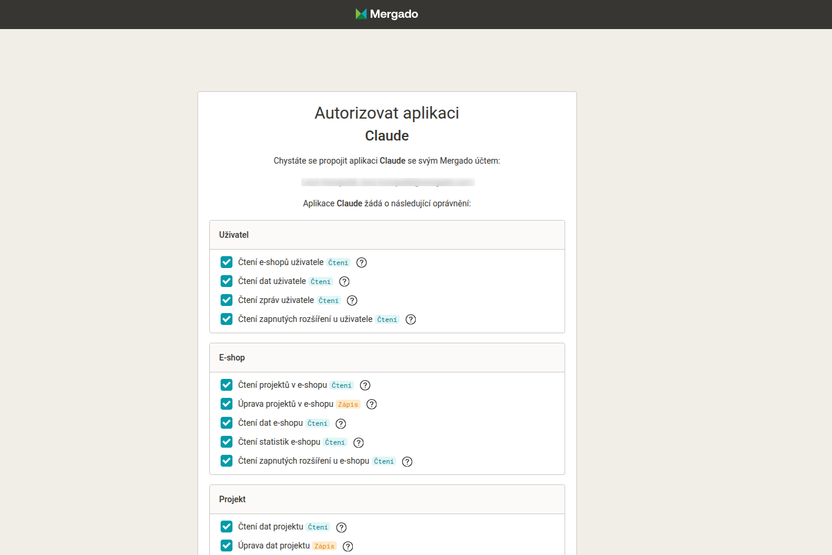Uncheck Čtení e-shopů uživatele permission
This screenshot has height=555, width=832.
[x=227, y=262]
